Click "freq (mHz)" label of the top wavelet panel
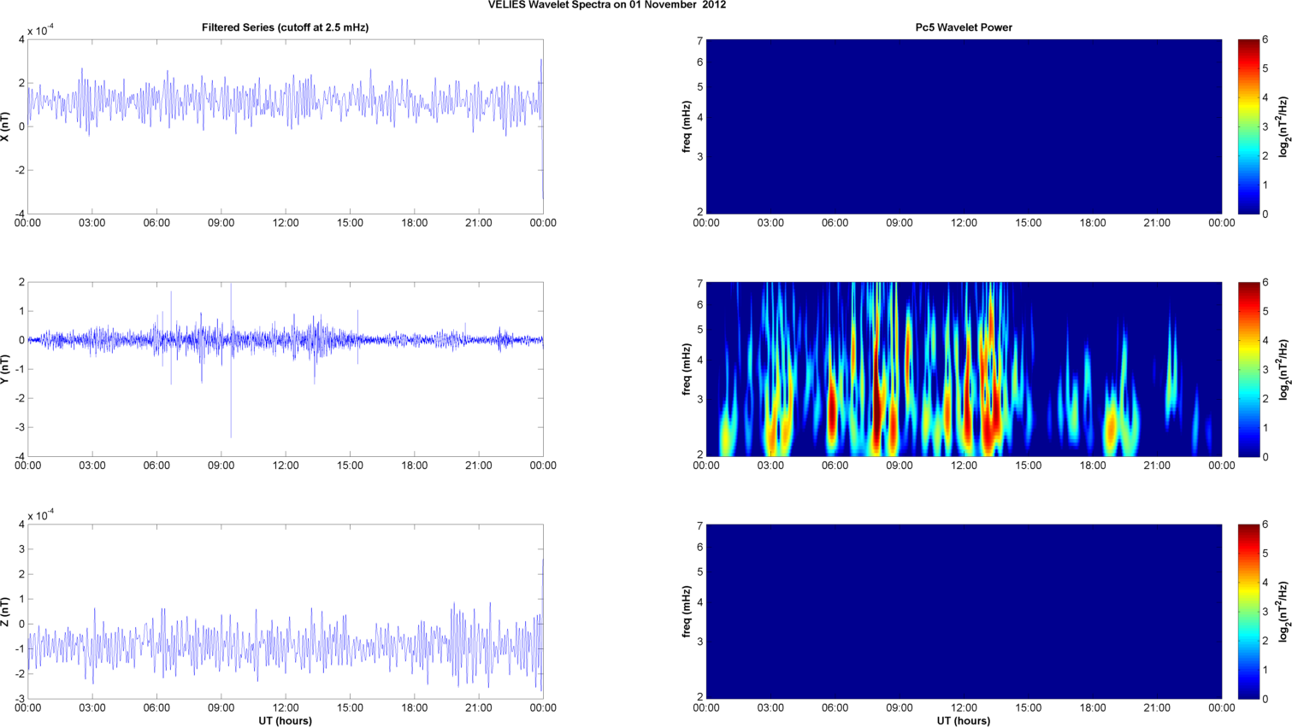1292x727 pixels. pyautogui.click(x=687, y=126)
